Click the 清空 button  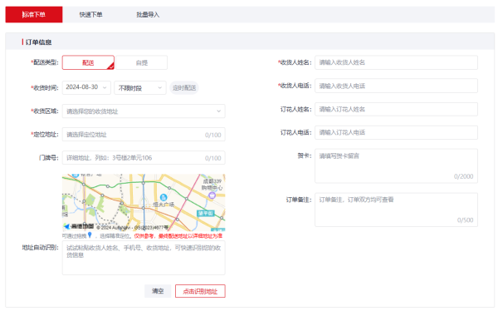pos(158,291)
